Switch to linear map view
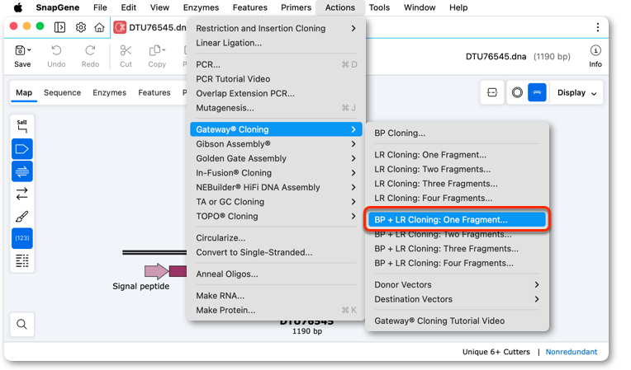 tap(537, 92)
